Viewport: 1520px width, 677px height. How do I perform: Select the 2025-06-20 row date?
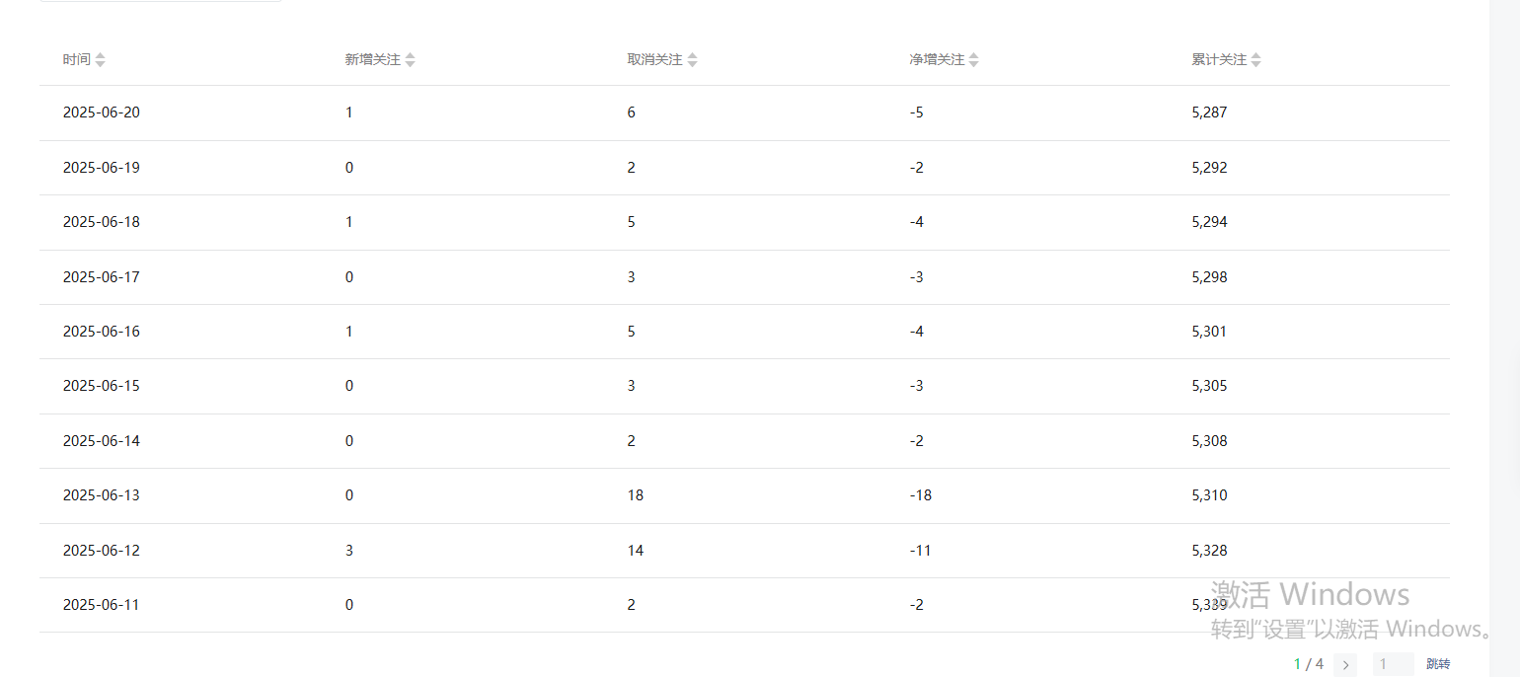pyautogui.click(x=102, y=113)
